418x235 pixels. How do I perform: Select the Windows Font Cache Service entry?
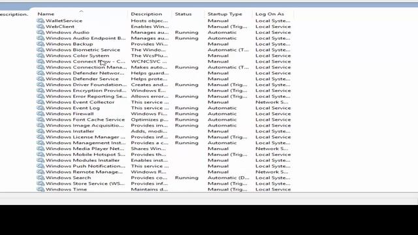[x=86, y=119]
